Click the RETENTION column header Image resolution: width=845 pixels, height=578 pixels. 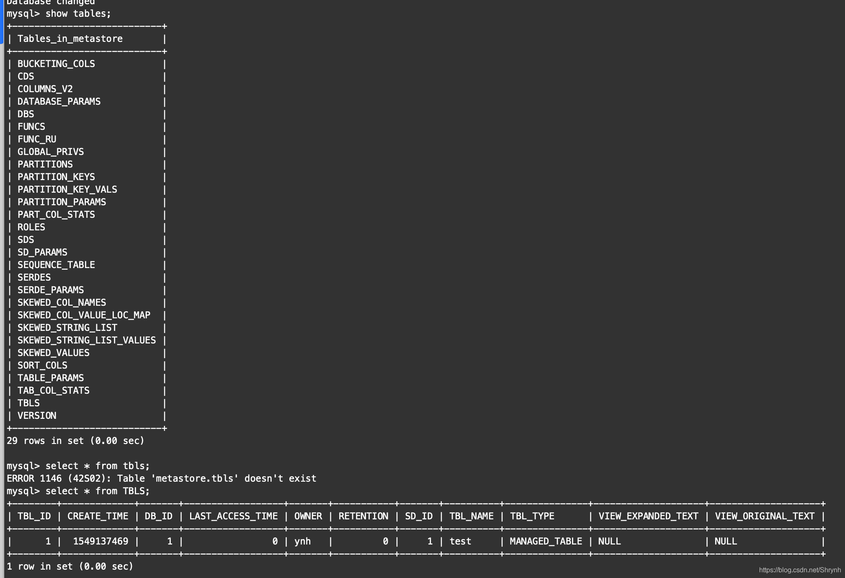tap(363, 516)
